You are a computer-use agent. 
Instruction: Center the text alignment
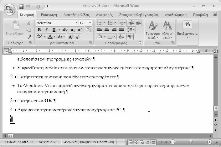coord(107,30)
